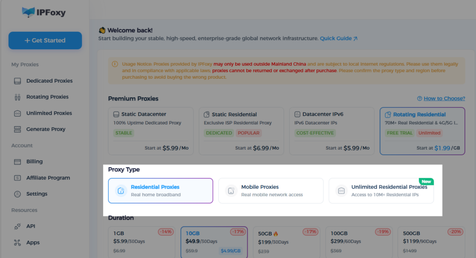
Task: Click the $4.99/GB price label
Action: pos(231,251)
